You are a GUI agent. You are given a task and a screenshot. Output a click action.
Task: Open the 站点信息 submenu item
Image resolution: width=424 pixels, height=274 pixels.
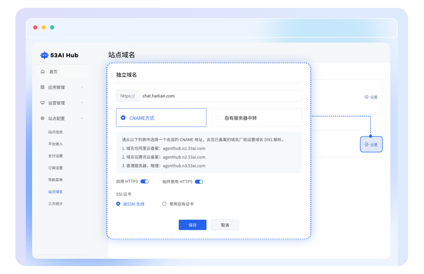(55, 132)
